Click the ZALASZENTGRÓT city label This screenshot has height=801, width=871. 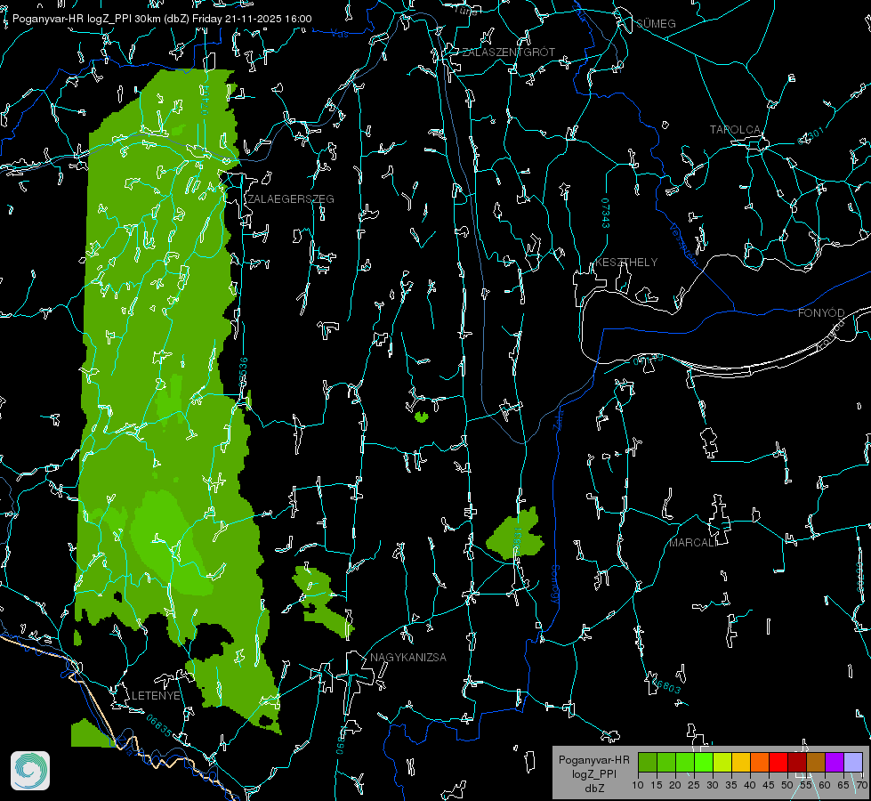pos(508,53)
